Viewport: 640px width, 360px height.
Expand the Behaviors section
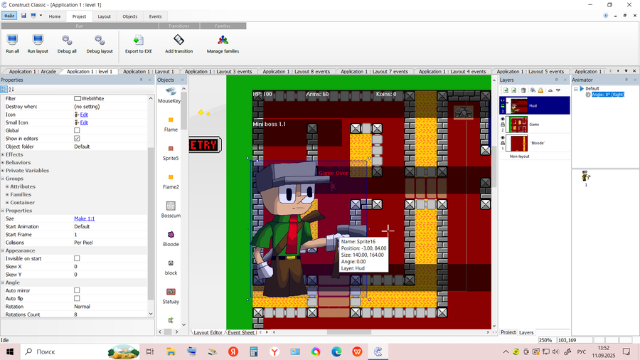click(x=2, y=162)
